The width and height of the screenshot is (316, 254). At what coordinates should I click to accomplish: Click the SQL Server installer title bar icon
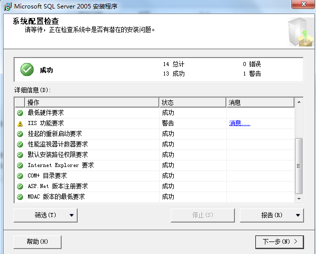click(x=8, y=6)
